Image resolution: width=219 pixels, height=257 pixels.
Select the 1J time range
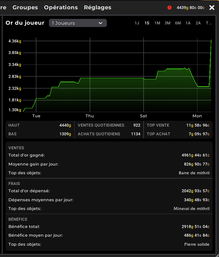pos(137,23)
